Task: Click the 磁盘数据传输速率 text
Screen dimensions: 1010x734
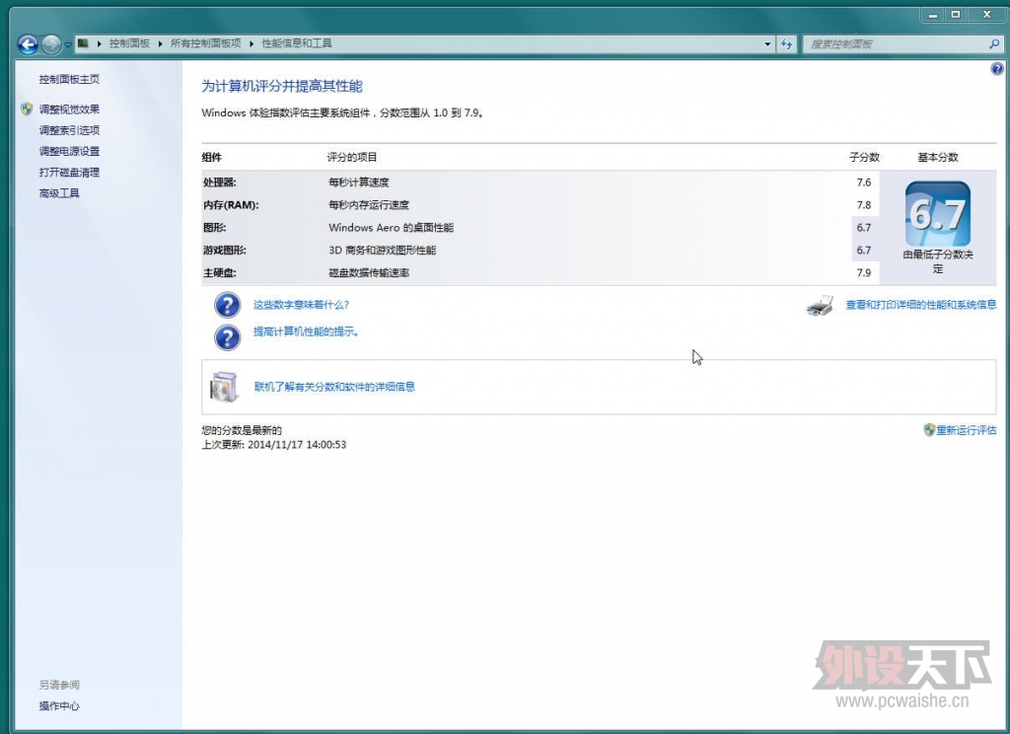Action: 369,272
